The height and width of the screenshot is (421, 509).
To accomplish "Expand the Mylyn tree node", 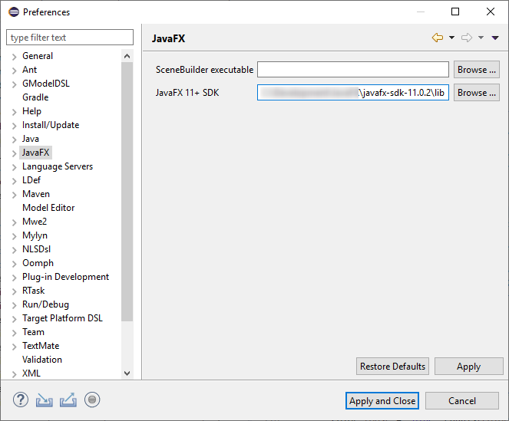I will [14, 236].
